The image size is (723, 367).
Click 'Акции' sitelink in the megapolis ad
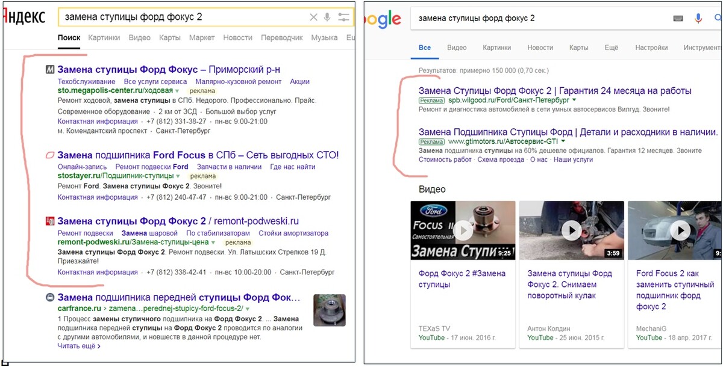(x=299, y=81)
